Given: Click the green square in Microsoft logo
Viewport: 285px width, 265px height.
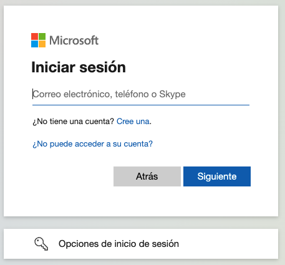Looking at the screenshot, I should pyautogui.click(x=42, y=36).
